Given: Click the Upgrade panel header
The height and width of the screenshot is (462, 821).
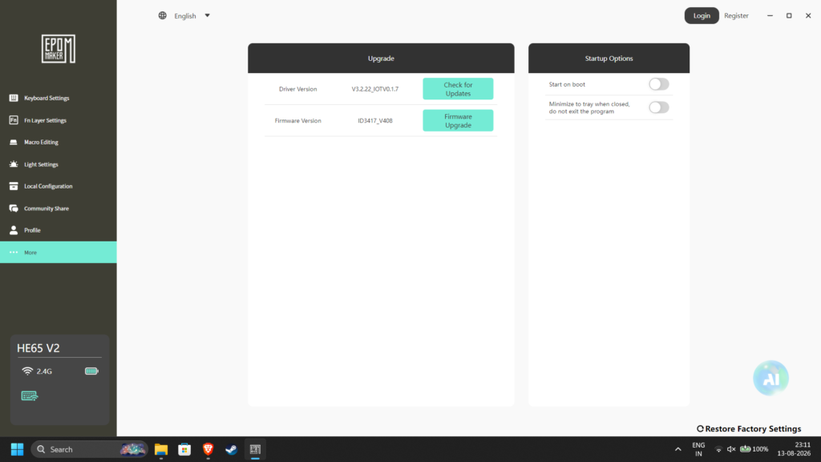Looking at the screenshot, I should coord(381,58).
